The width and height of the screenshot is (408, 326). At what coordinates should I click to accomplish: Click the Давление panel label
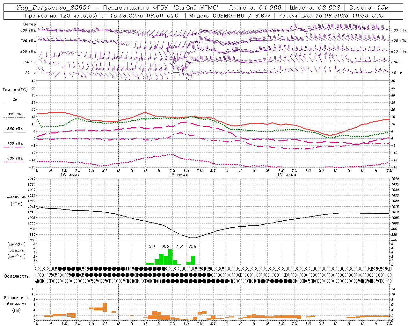coord(17,197)
